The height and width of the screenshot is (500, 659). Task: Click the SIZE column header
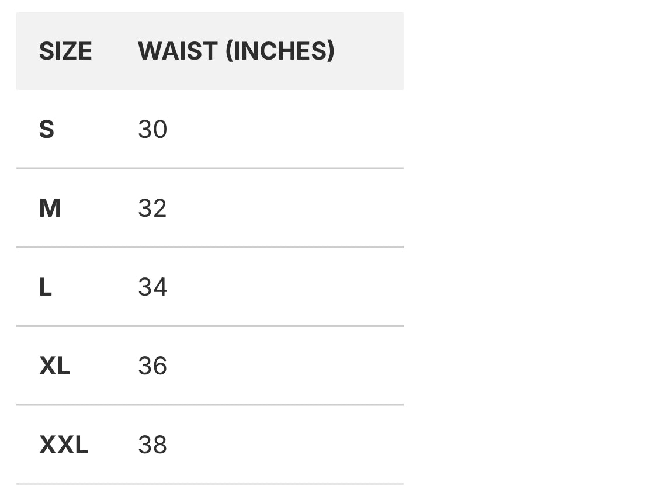pyautogui.click(x=65, y=51)
